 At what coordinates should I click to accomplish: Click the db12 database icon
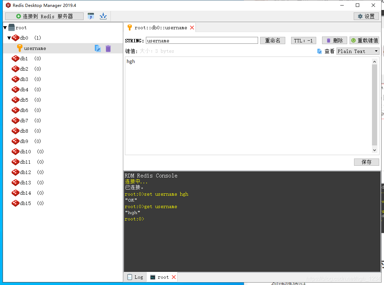[x=15, y=172]
